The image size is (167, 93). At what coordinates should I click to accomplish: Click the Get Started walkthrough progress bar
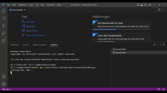point(121,29)
